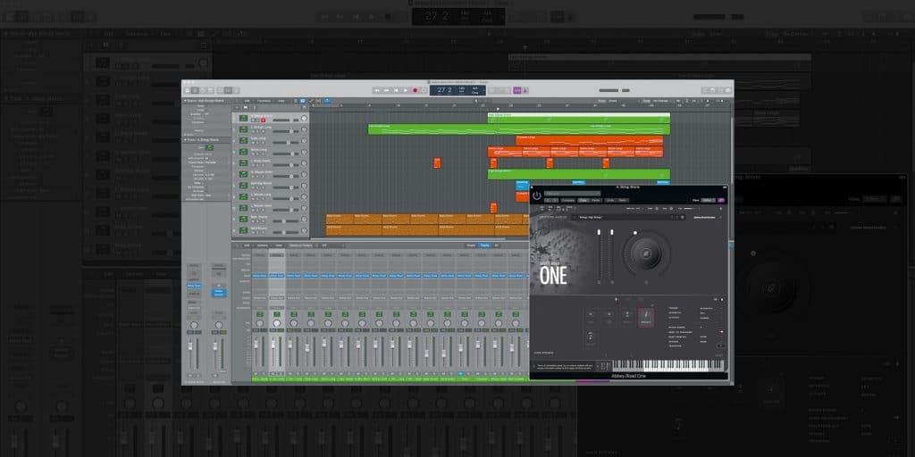Image resolution: width=915 pixels, height=457 pixels.
Task: Click the Abbey Road One piano keyboard
Action: click(x=667, y=365)
